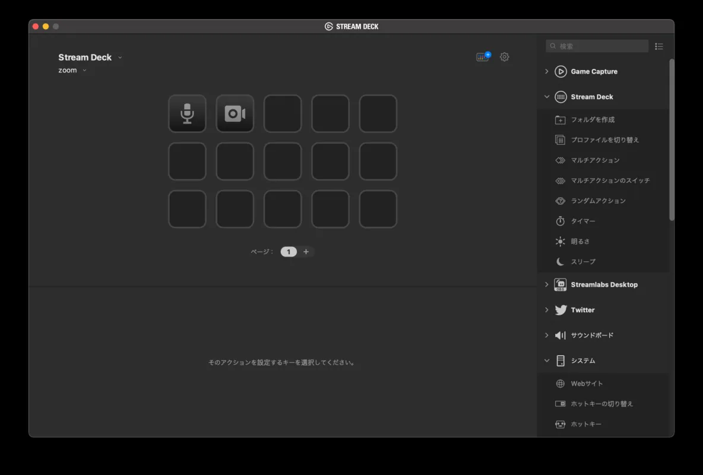This screenshot has width=703, height=475.
Task: Click the マルチアクションのスイッチ icon
Action: pyautogui.click(x=560, y=180)
